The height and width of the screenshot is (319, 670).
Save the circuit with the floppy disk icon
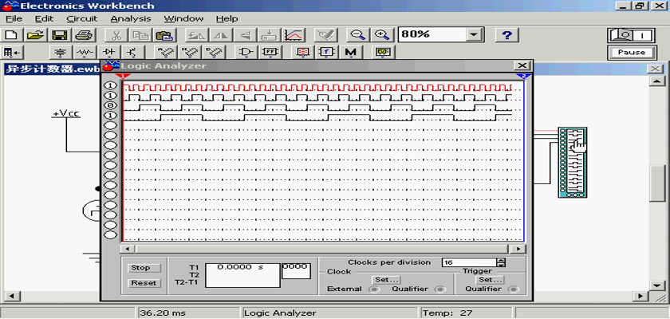[x=59, y=35]
